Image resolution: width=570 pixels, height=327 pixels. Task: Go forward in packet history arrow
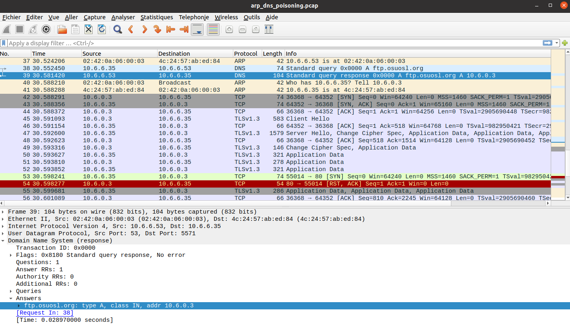click(x=144, y=29)
